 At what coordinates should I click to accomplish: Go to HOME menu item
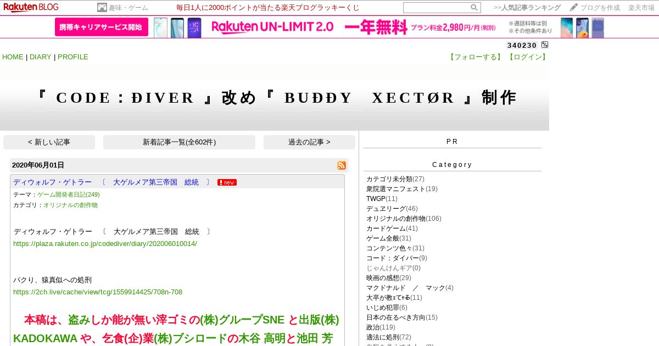click(x=13, y=57)
